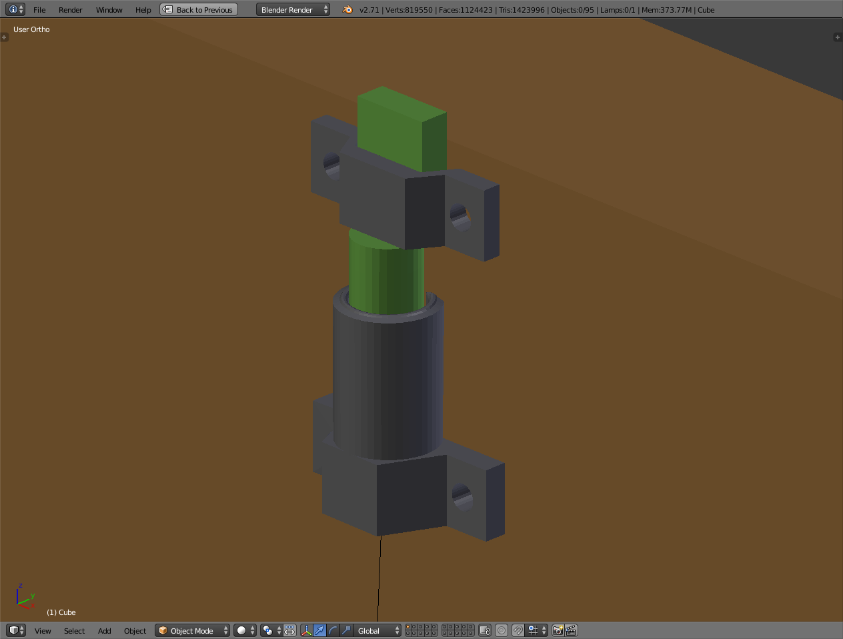The width and height of the screenshot is (843, 639).
Task: Open the Info editor type selector
Action: [x=15, y=9]
